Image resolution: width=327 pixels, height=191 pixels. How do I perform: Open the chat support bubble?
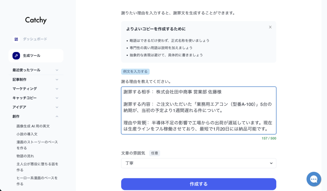(x=314, y=179)
